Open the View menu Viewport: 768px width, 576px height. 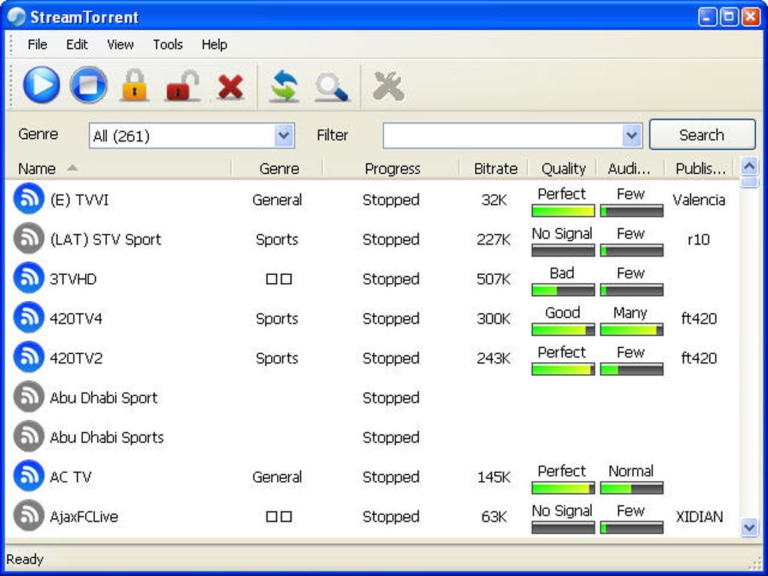click(120, 44)
